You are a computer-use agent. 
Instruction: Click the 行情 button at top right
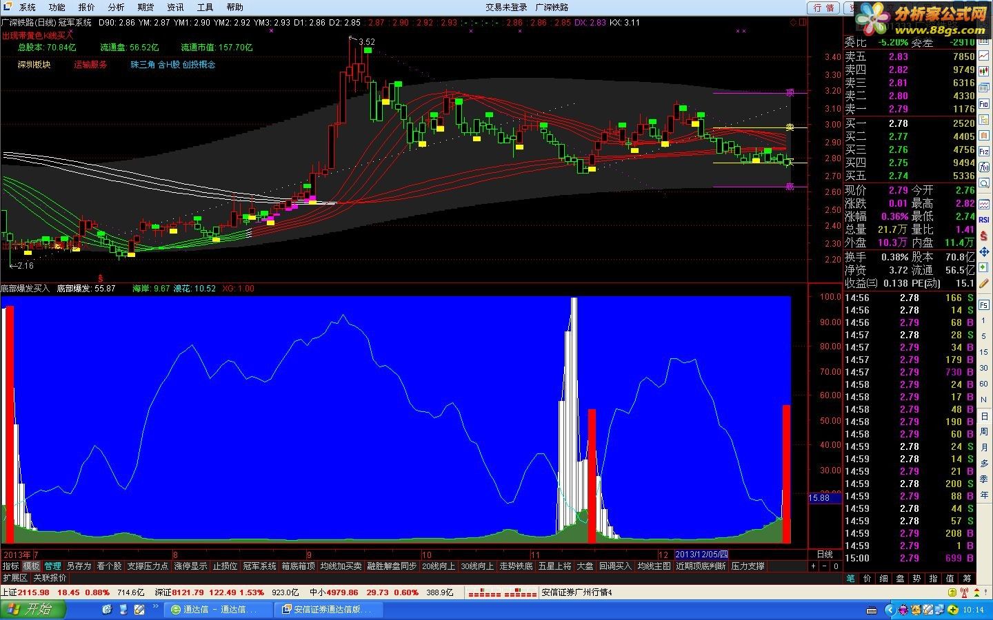824,8
